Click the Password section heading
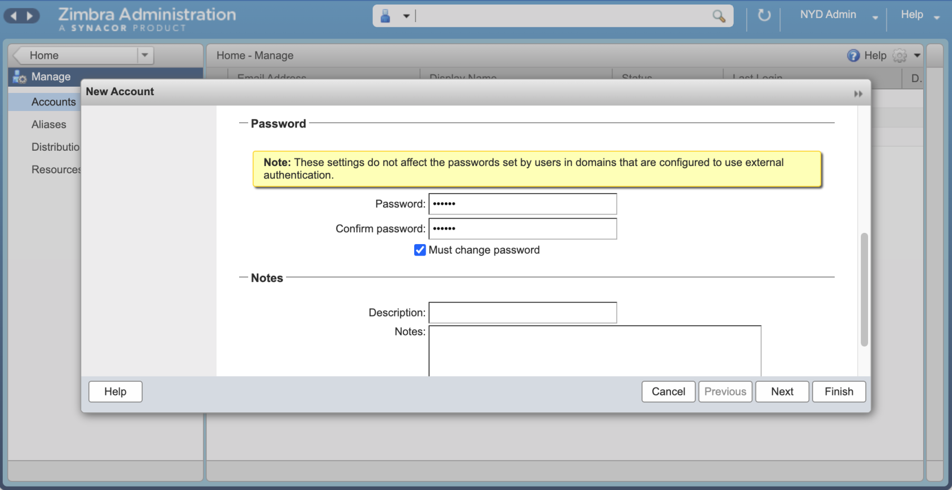This screenshot has width=952, height=490. (x=278, y=123)
